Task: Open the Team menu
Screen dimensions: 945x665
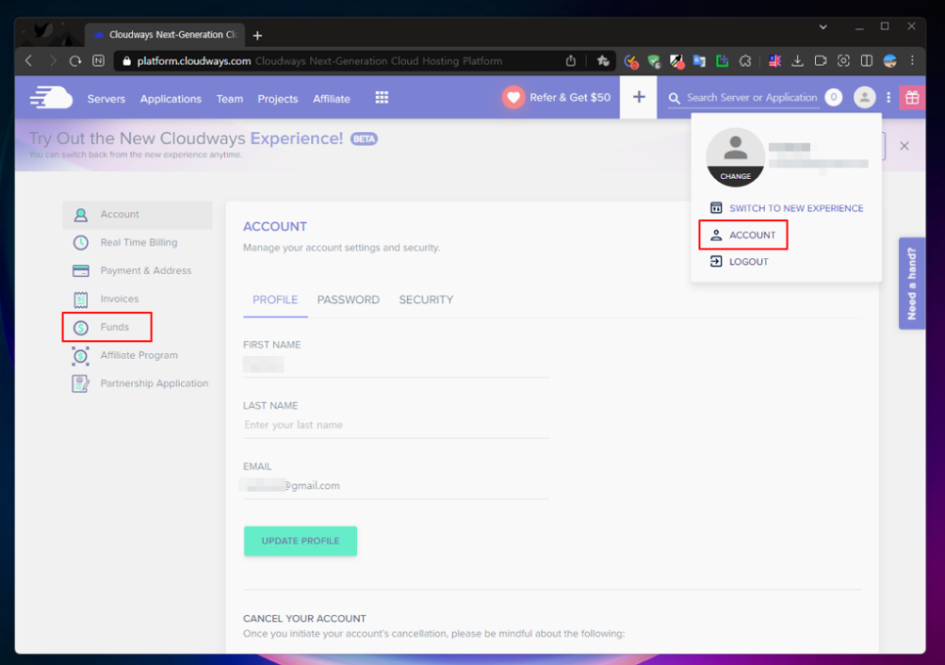Action: pos(230,99)
